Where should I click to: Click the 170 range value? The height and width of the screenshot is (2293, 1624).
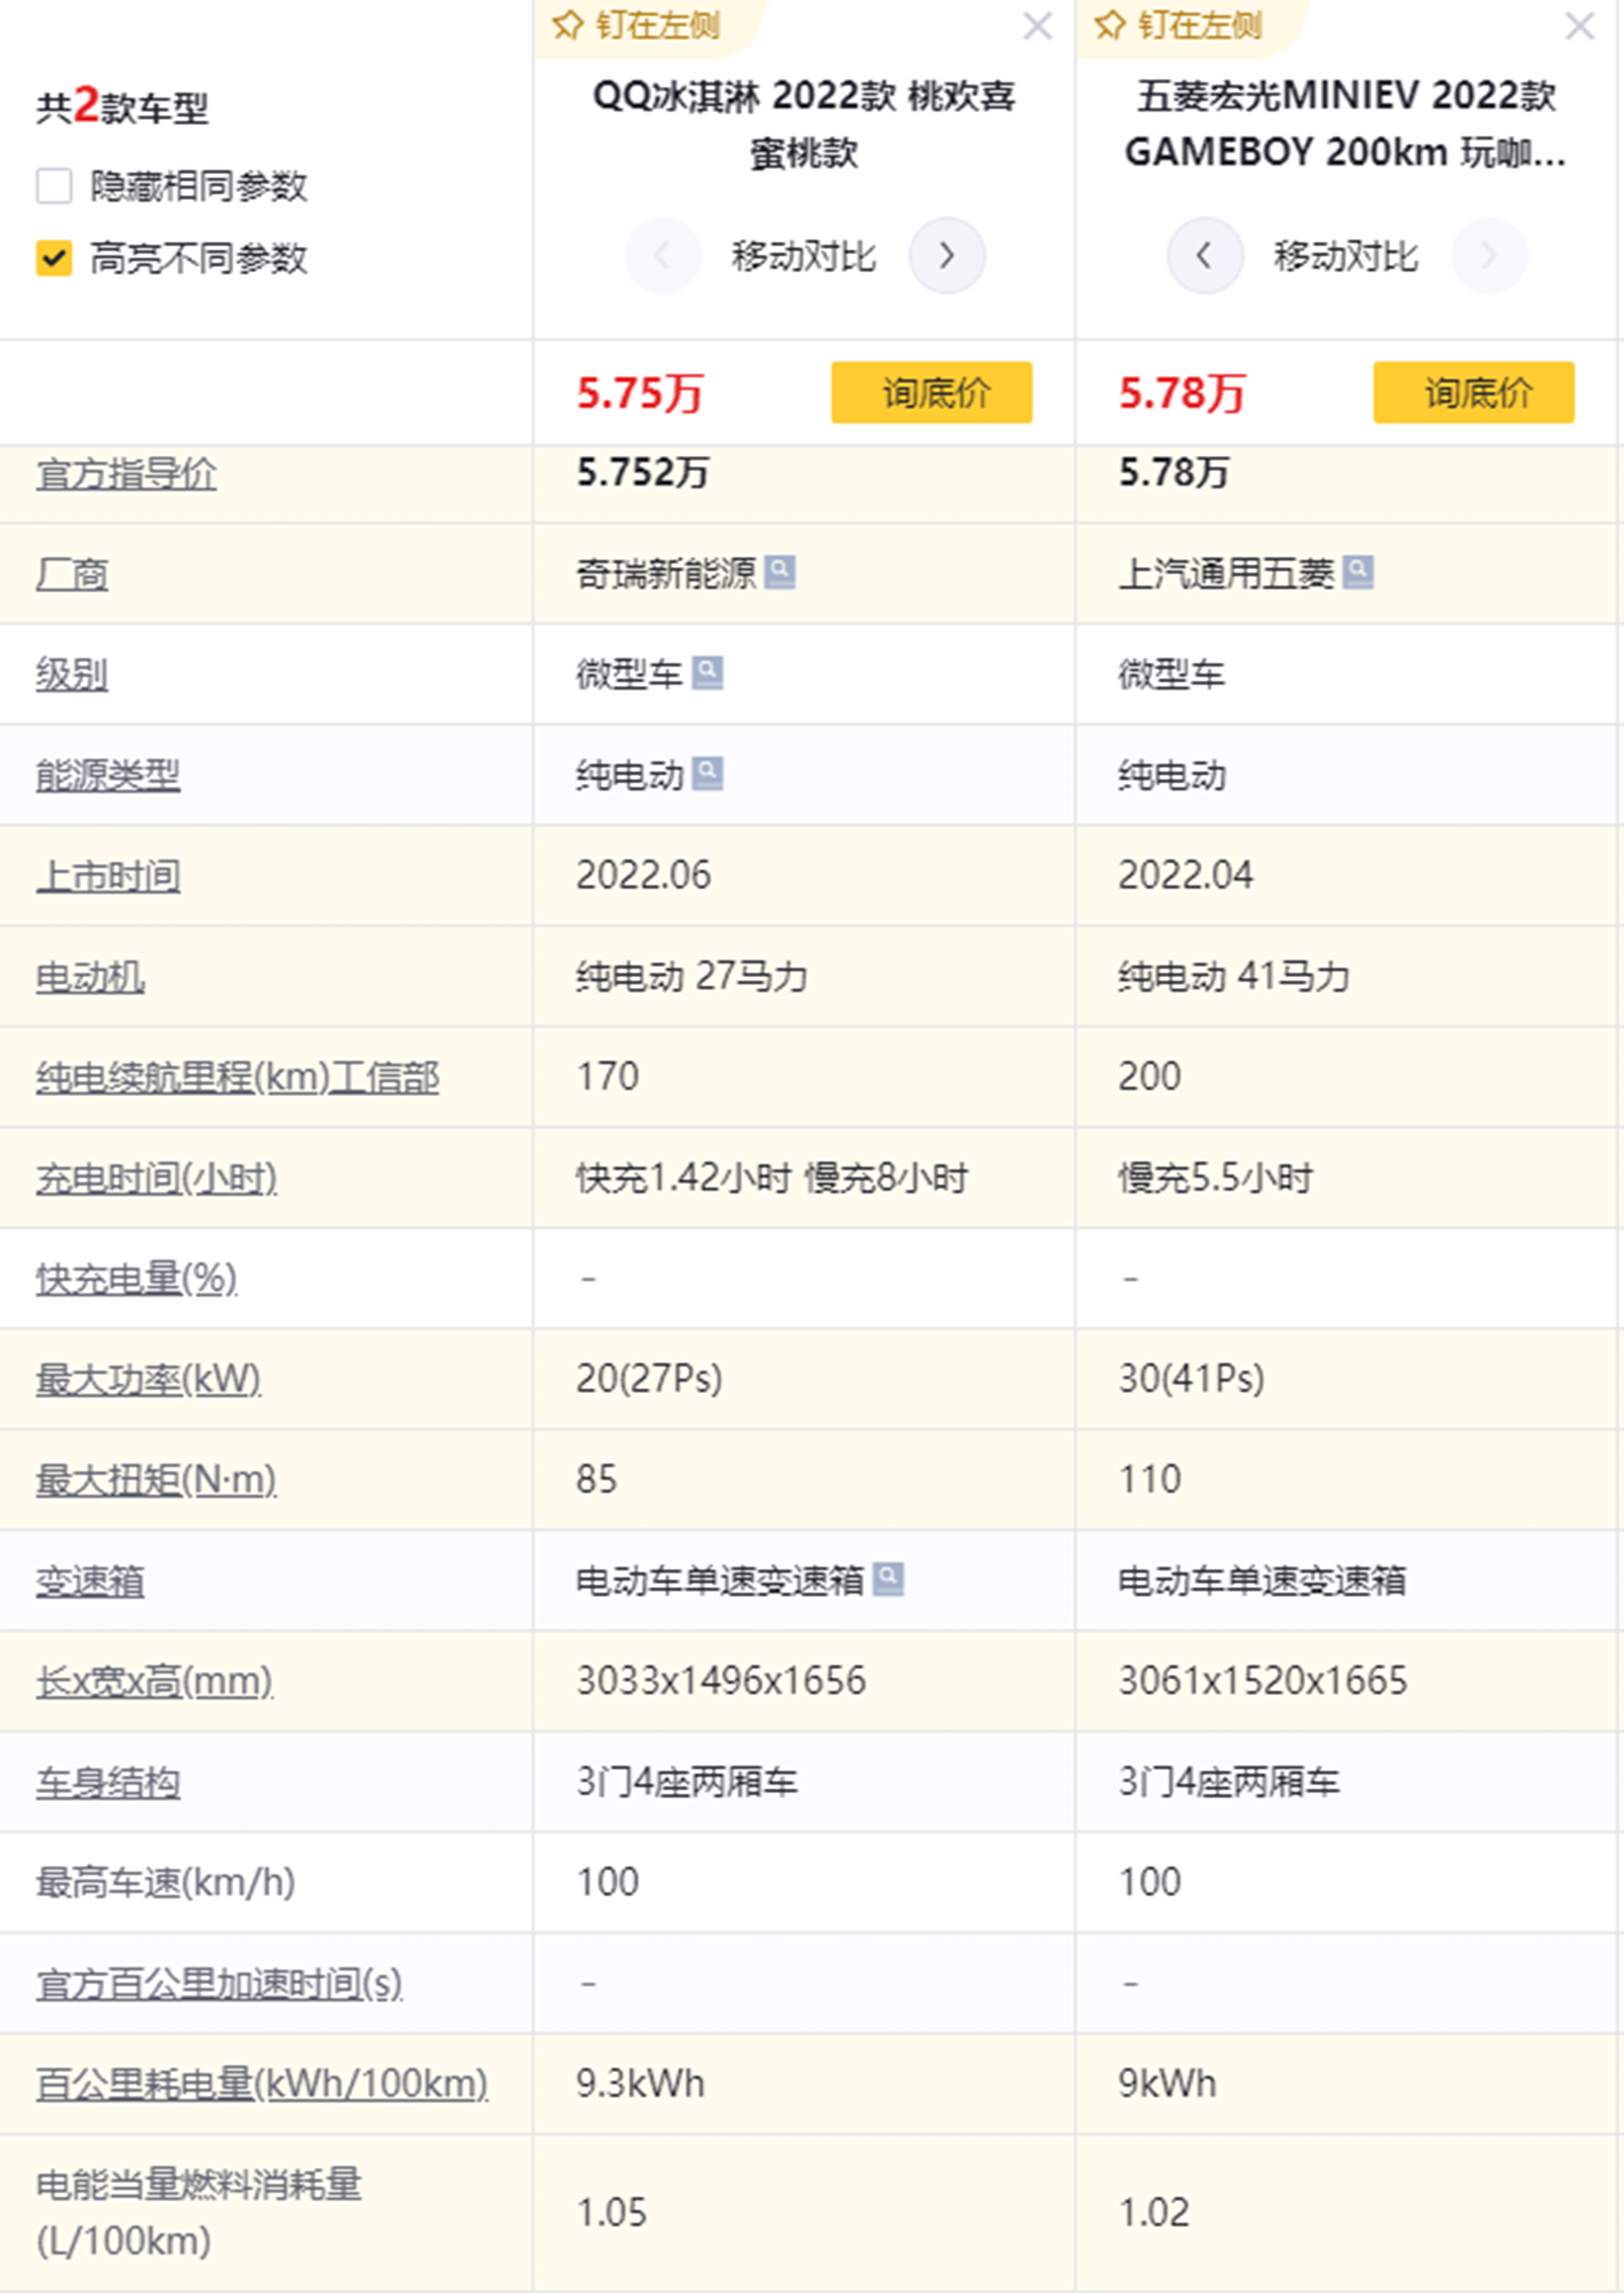pyautogui.click(x=608, y=1077)
